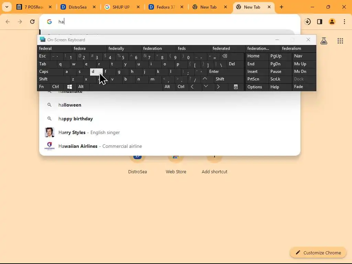Open the downloads icon in toolbar
352x264 pixels.
point(308,22)
